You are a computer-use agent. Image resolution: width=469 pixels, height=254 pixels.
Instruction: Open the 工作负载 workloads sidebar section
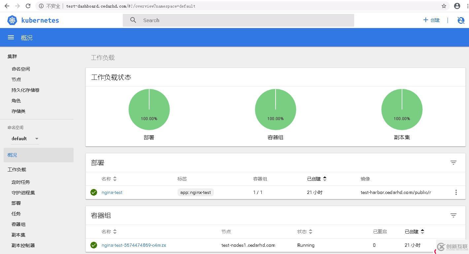(x=17, y=170)
